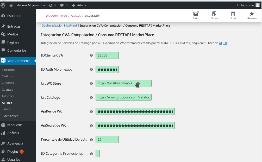Click the plus icon beside Añadir

pyautogui.click(x=73, y=5)
